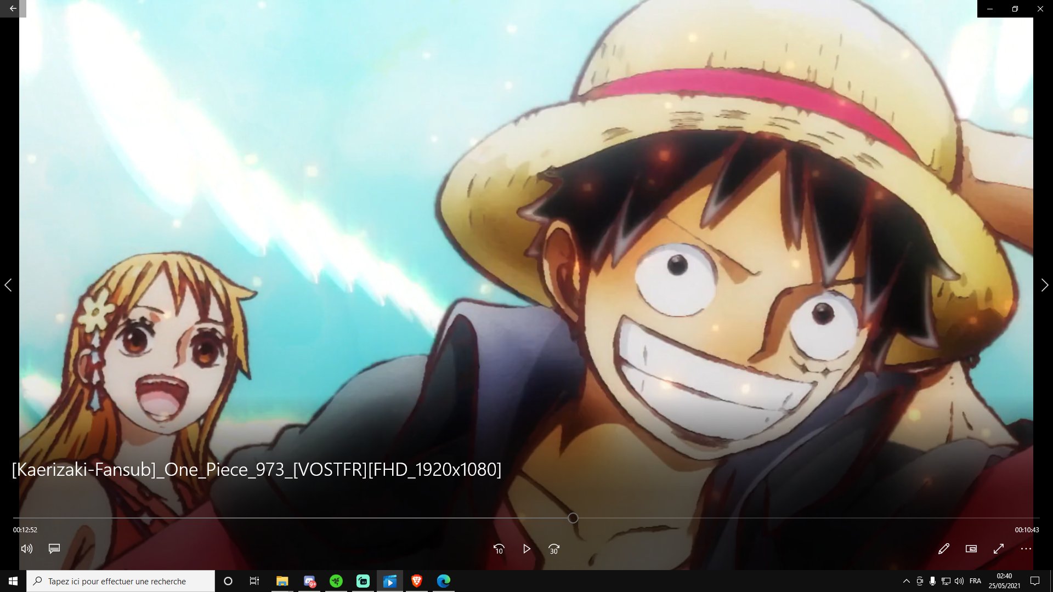
Task: Change FRA input language
Action: point(975,581)
